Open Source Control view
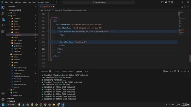The width and height of the screenshot is (191, 107). pos(3,19)
